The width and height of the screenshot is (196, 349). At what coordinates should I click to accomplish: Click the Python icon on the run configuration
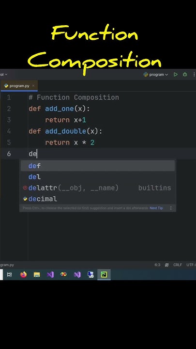pos(146,75)
